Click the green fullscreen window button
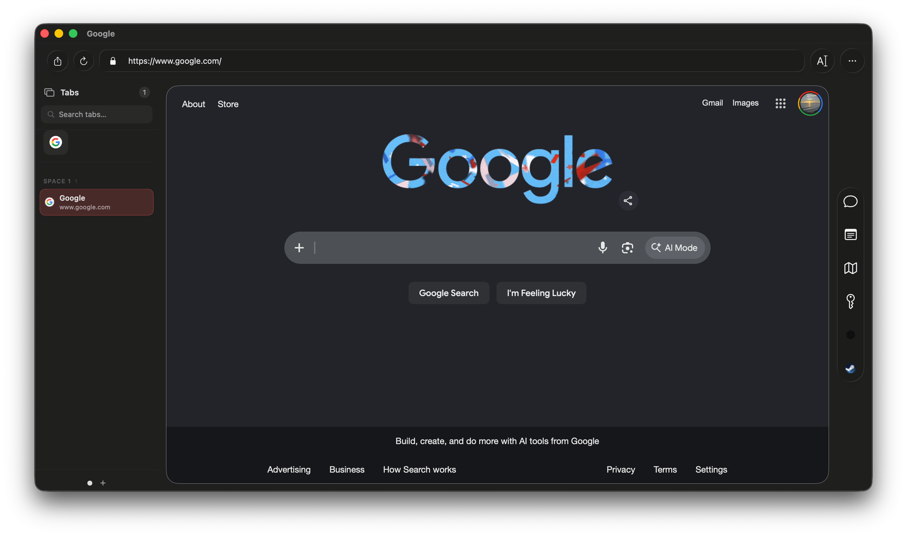907x537 pixels. [x=73, y=34]
